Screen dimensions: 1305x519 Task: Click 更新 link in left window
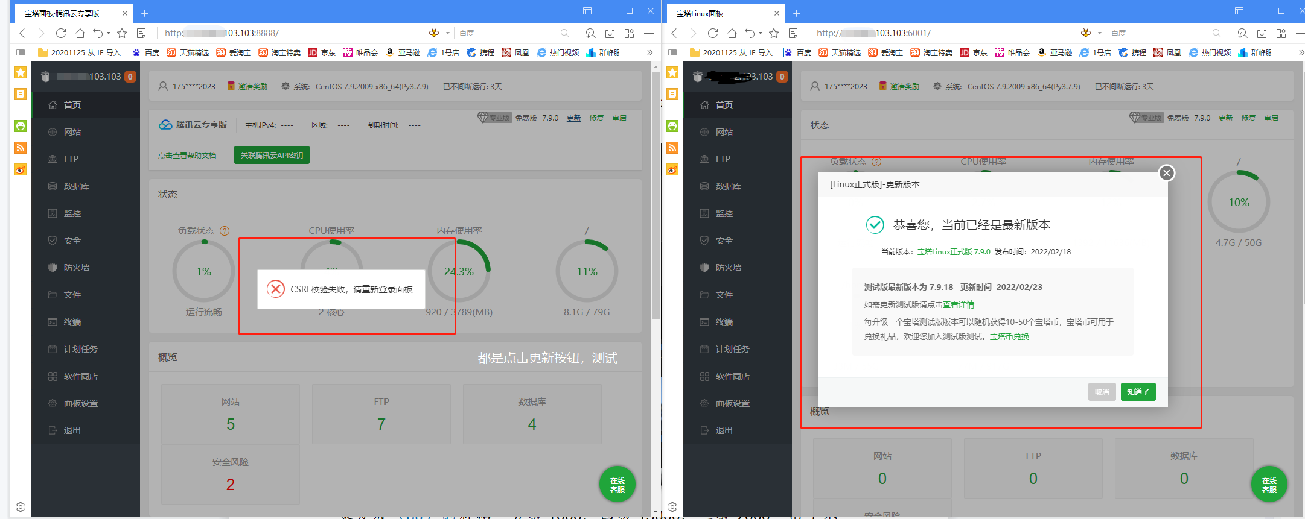tap(574, 118)
